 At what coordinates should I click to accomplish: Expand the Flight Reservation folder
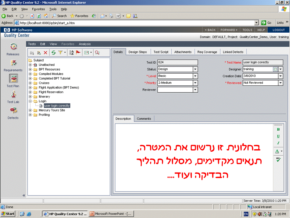30,92
